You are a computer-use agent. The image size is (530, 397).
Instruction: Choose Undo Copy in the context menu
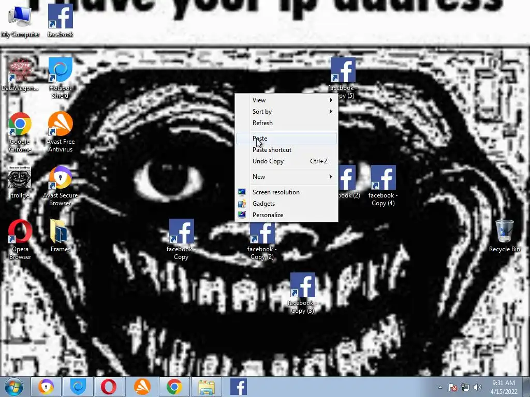[x=286, y=161]
